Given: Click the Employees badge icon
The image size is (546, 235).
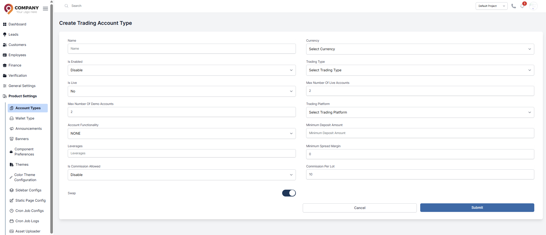Looking at the screenshot, I should click(5, 55).
